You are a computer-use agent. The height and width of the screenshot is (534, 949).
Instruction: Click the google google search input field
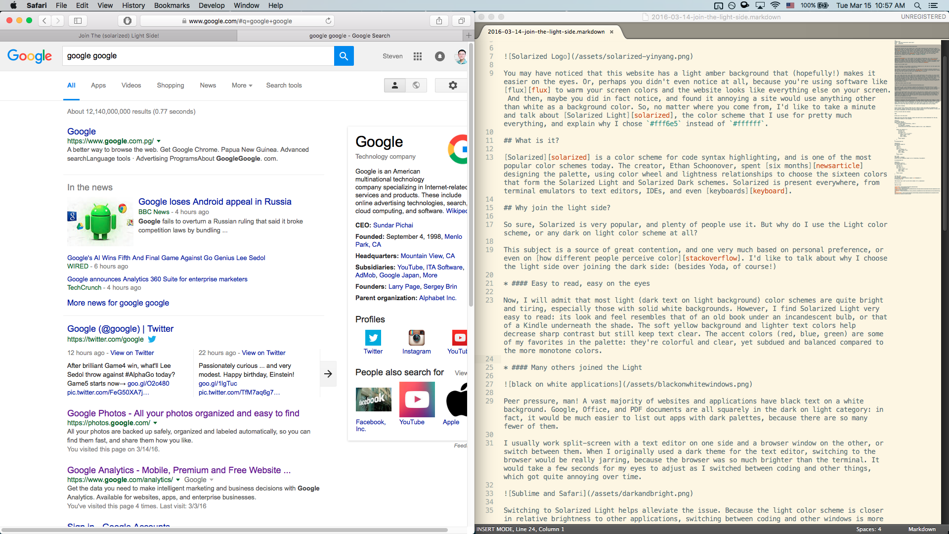click(198, 56)
